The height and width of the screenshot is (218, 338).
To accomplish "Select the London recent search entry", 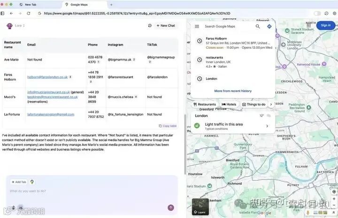I will coord(233,79).
